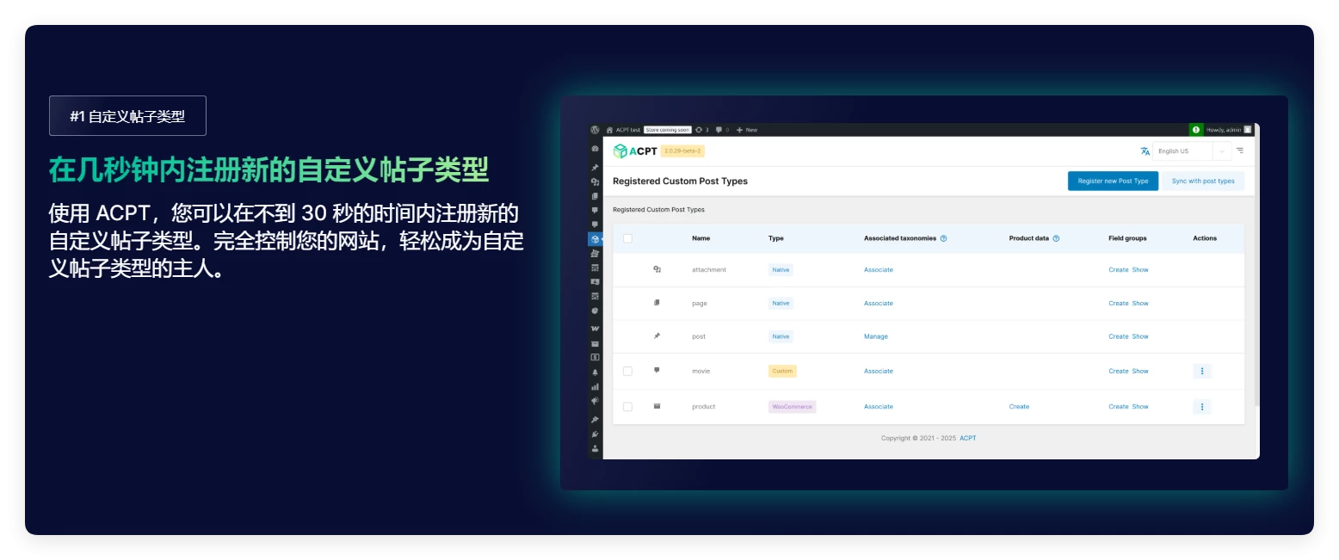Click help icon beside Associated taxonomies
Viewport: 1339px width, 560px height.
[944, 238]
